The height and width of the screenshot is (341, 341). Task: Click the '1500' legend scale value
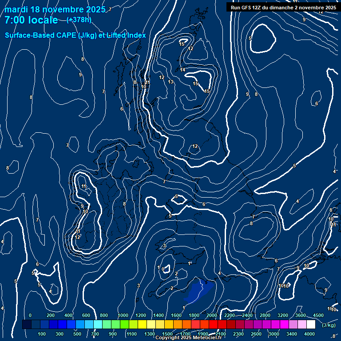[167, 334]
